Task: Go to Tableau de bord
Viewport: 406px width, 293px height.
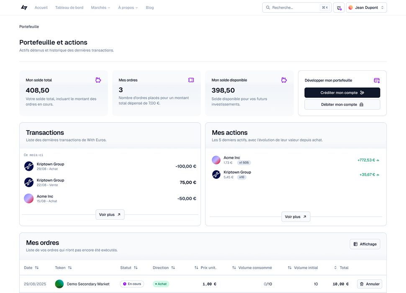Action: pos(69,8)
